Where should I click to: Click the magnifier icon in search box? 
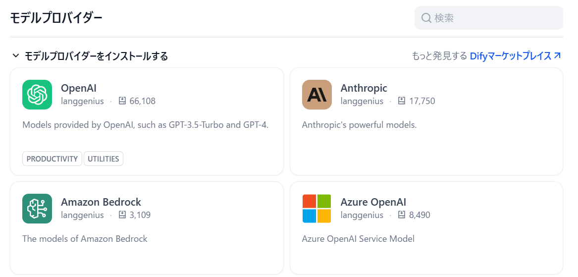click(426, 18)
